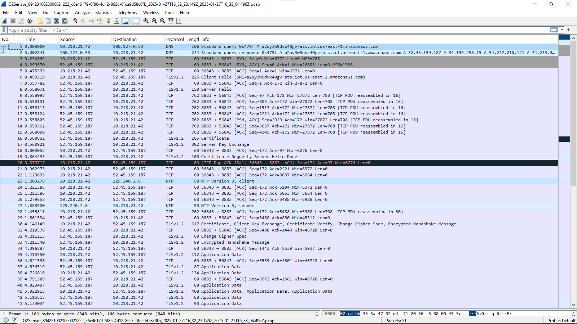577x324 pixels.
Task: Open the Wireless menu
Action: (151, 13)
